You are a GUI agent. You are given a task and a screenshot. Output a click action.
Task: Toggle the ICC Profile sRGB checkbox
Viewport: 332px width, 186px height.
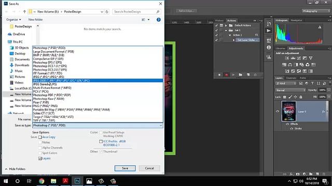[101, 142]
